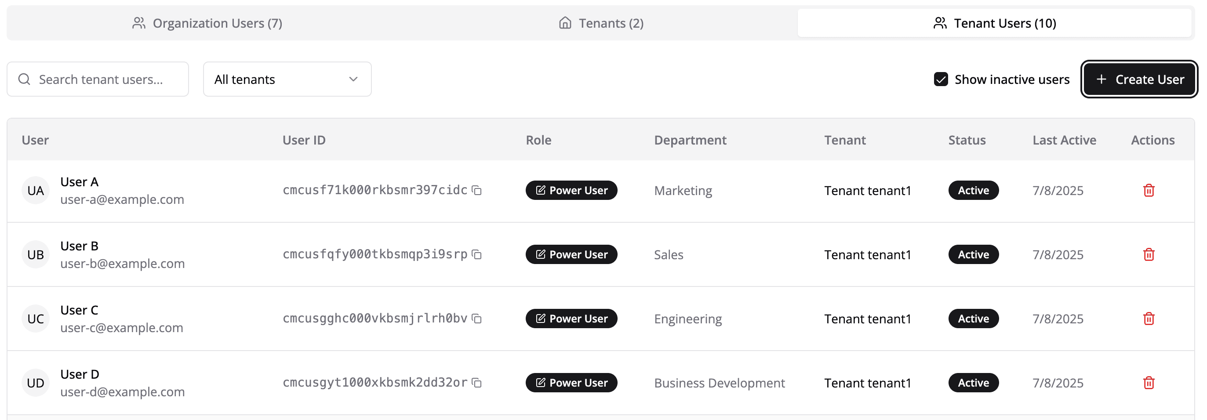
Task: Copy User D's user ID
Action: click(x=476, y=383)
